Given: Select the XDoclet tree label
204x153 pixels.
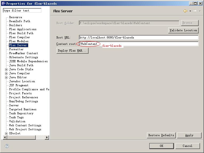Looking at the screenshot, I should click(x=15, y=134).
